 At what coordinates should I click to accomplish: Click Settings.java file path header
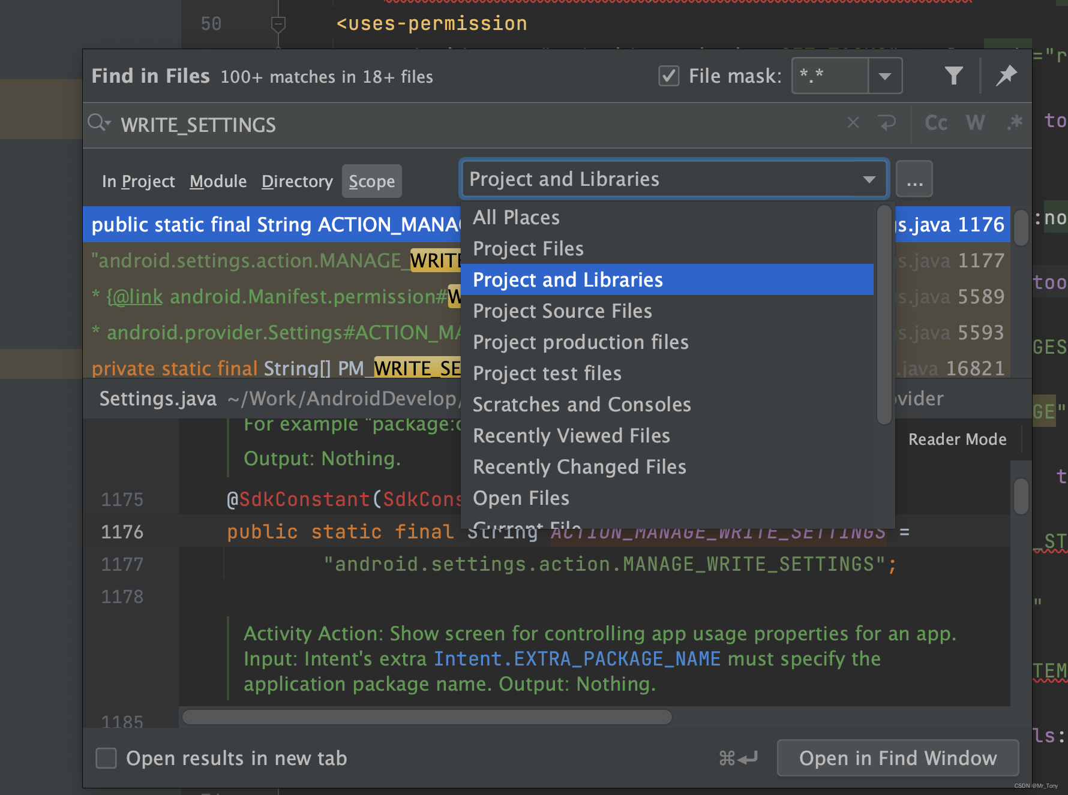[157, 398]
